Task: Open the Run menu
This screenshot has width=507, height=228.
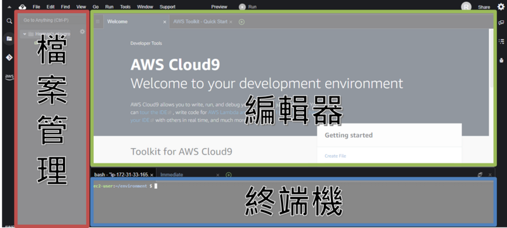Action: click(109, 7)
